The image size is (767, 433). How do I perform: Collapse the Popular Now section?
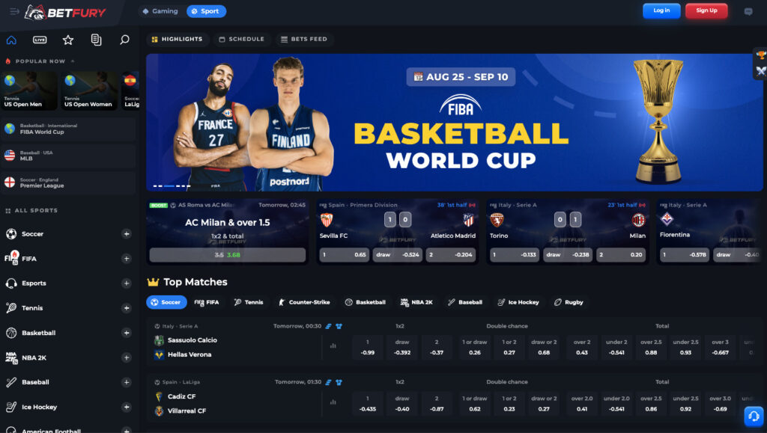73,61
